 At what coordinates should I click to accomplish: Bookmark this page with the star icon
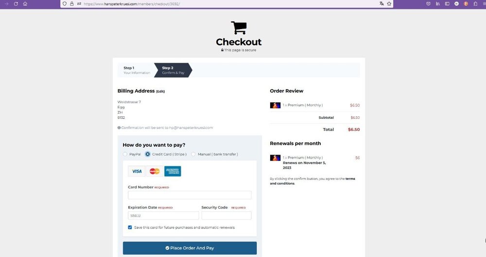389,4
